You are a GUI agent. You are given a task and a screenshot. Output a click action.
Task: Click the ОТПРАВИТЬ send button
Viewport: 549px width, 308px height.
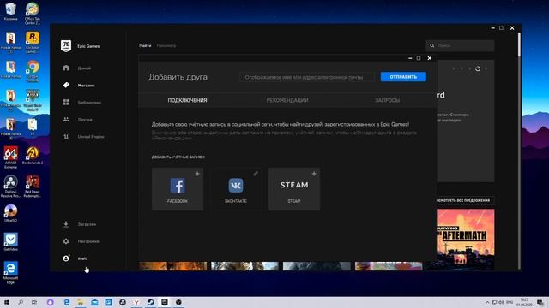click(x=403, y=77)
